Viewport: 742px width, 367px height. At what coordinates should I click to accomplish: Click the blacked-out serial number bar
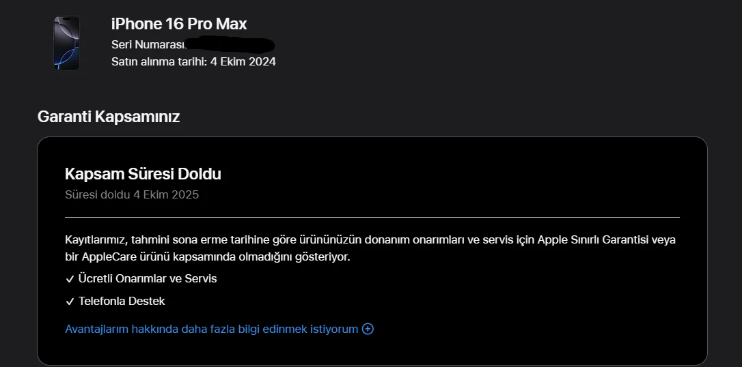point(231,46)
